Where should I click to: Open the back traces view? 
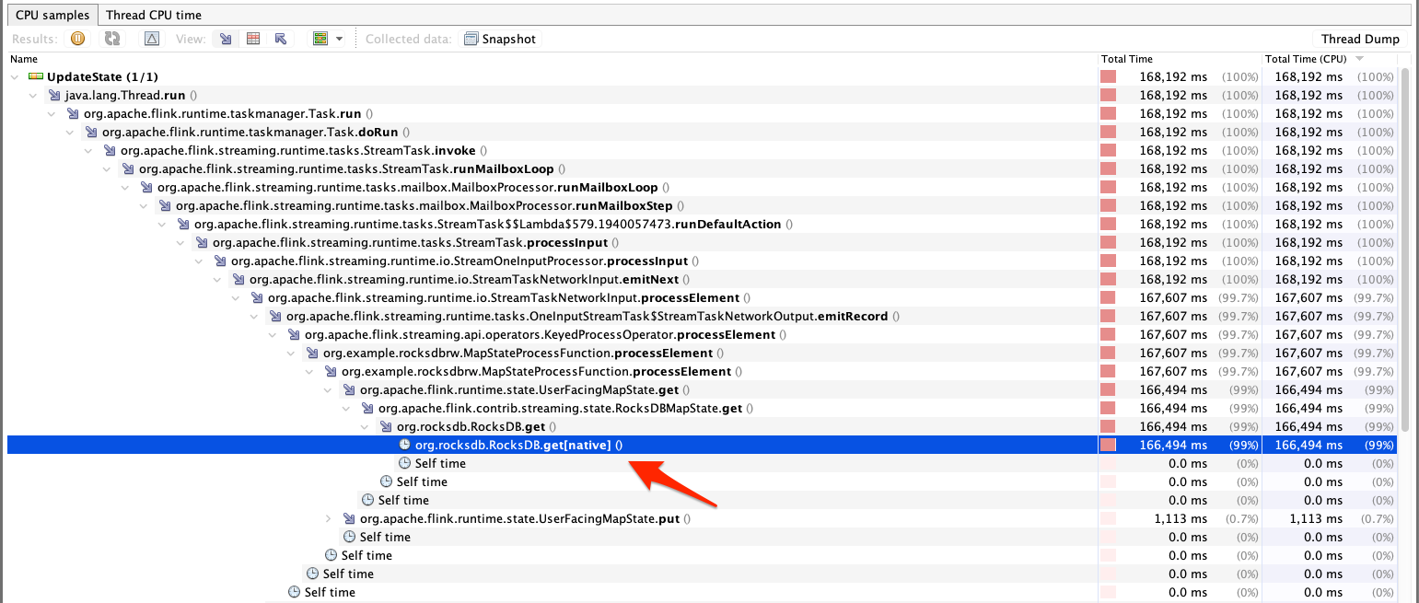click(x=282, y=39)
